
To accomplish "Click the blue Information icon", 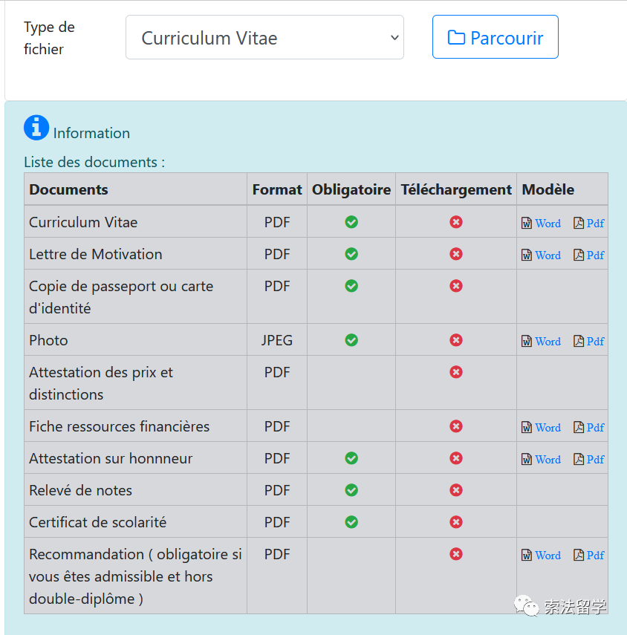I will pos(36,128).
